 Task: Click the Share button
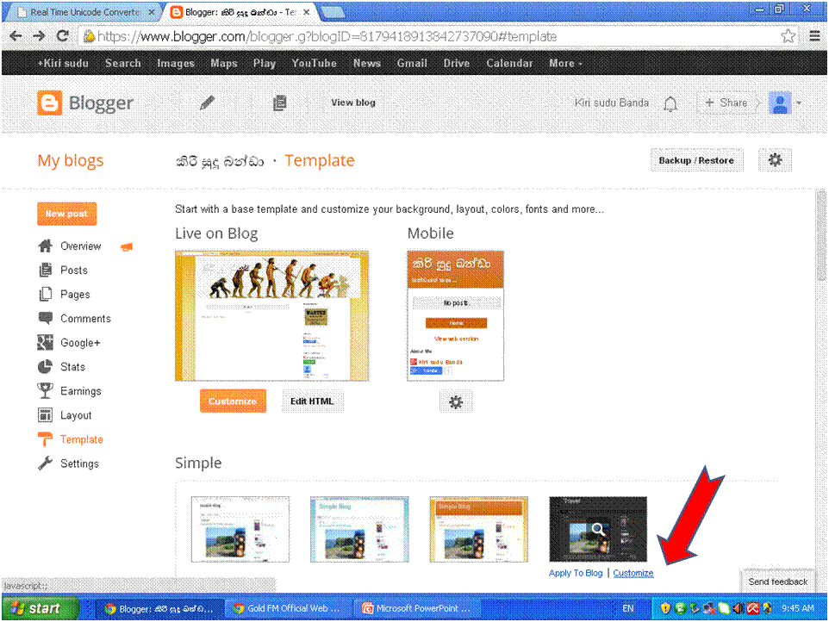click(x=726, y=103)
